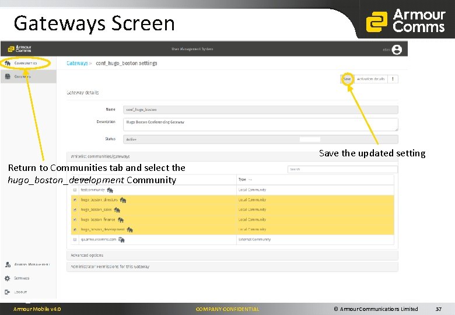This screenshot has width=455, height=315.
Task: Click the Logout arrow icon
Action: click(8, 292)
